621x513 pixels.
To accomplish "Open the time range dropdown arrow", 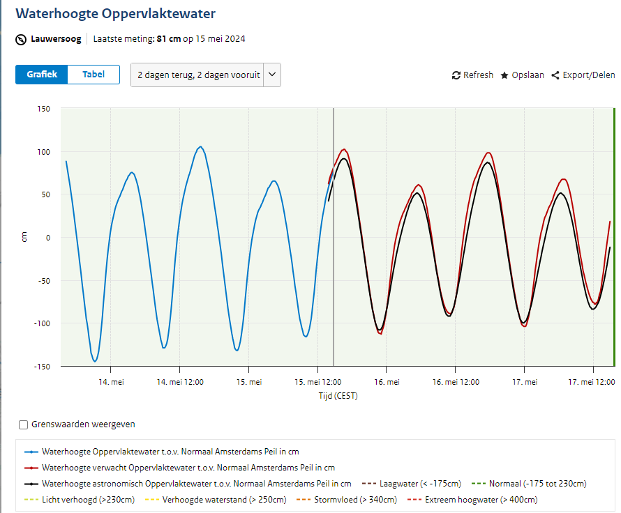I will [x=272, y=75].
